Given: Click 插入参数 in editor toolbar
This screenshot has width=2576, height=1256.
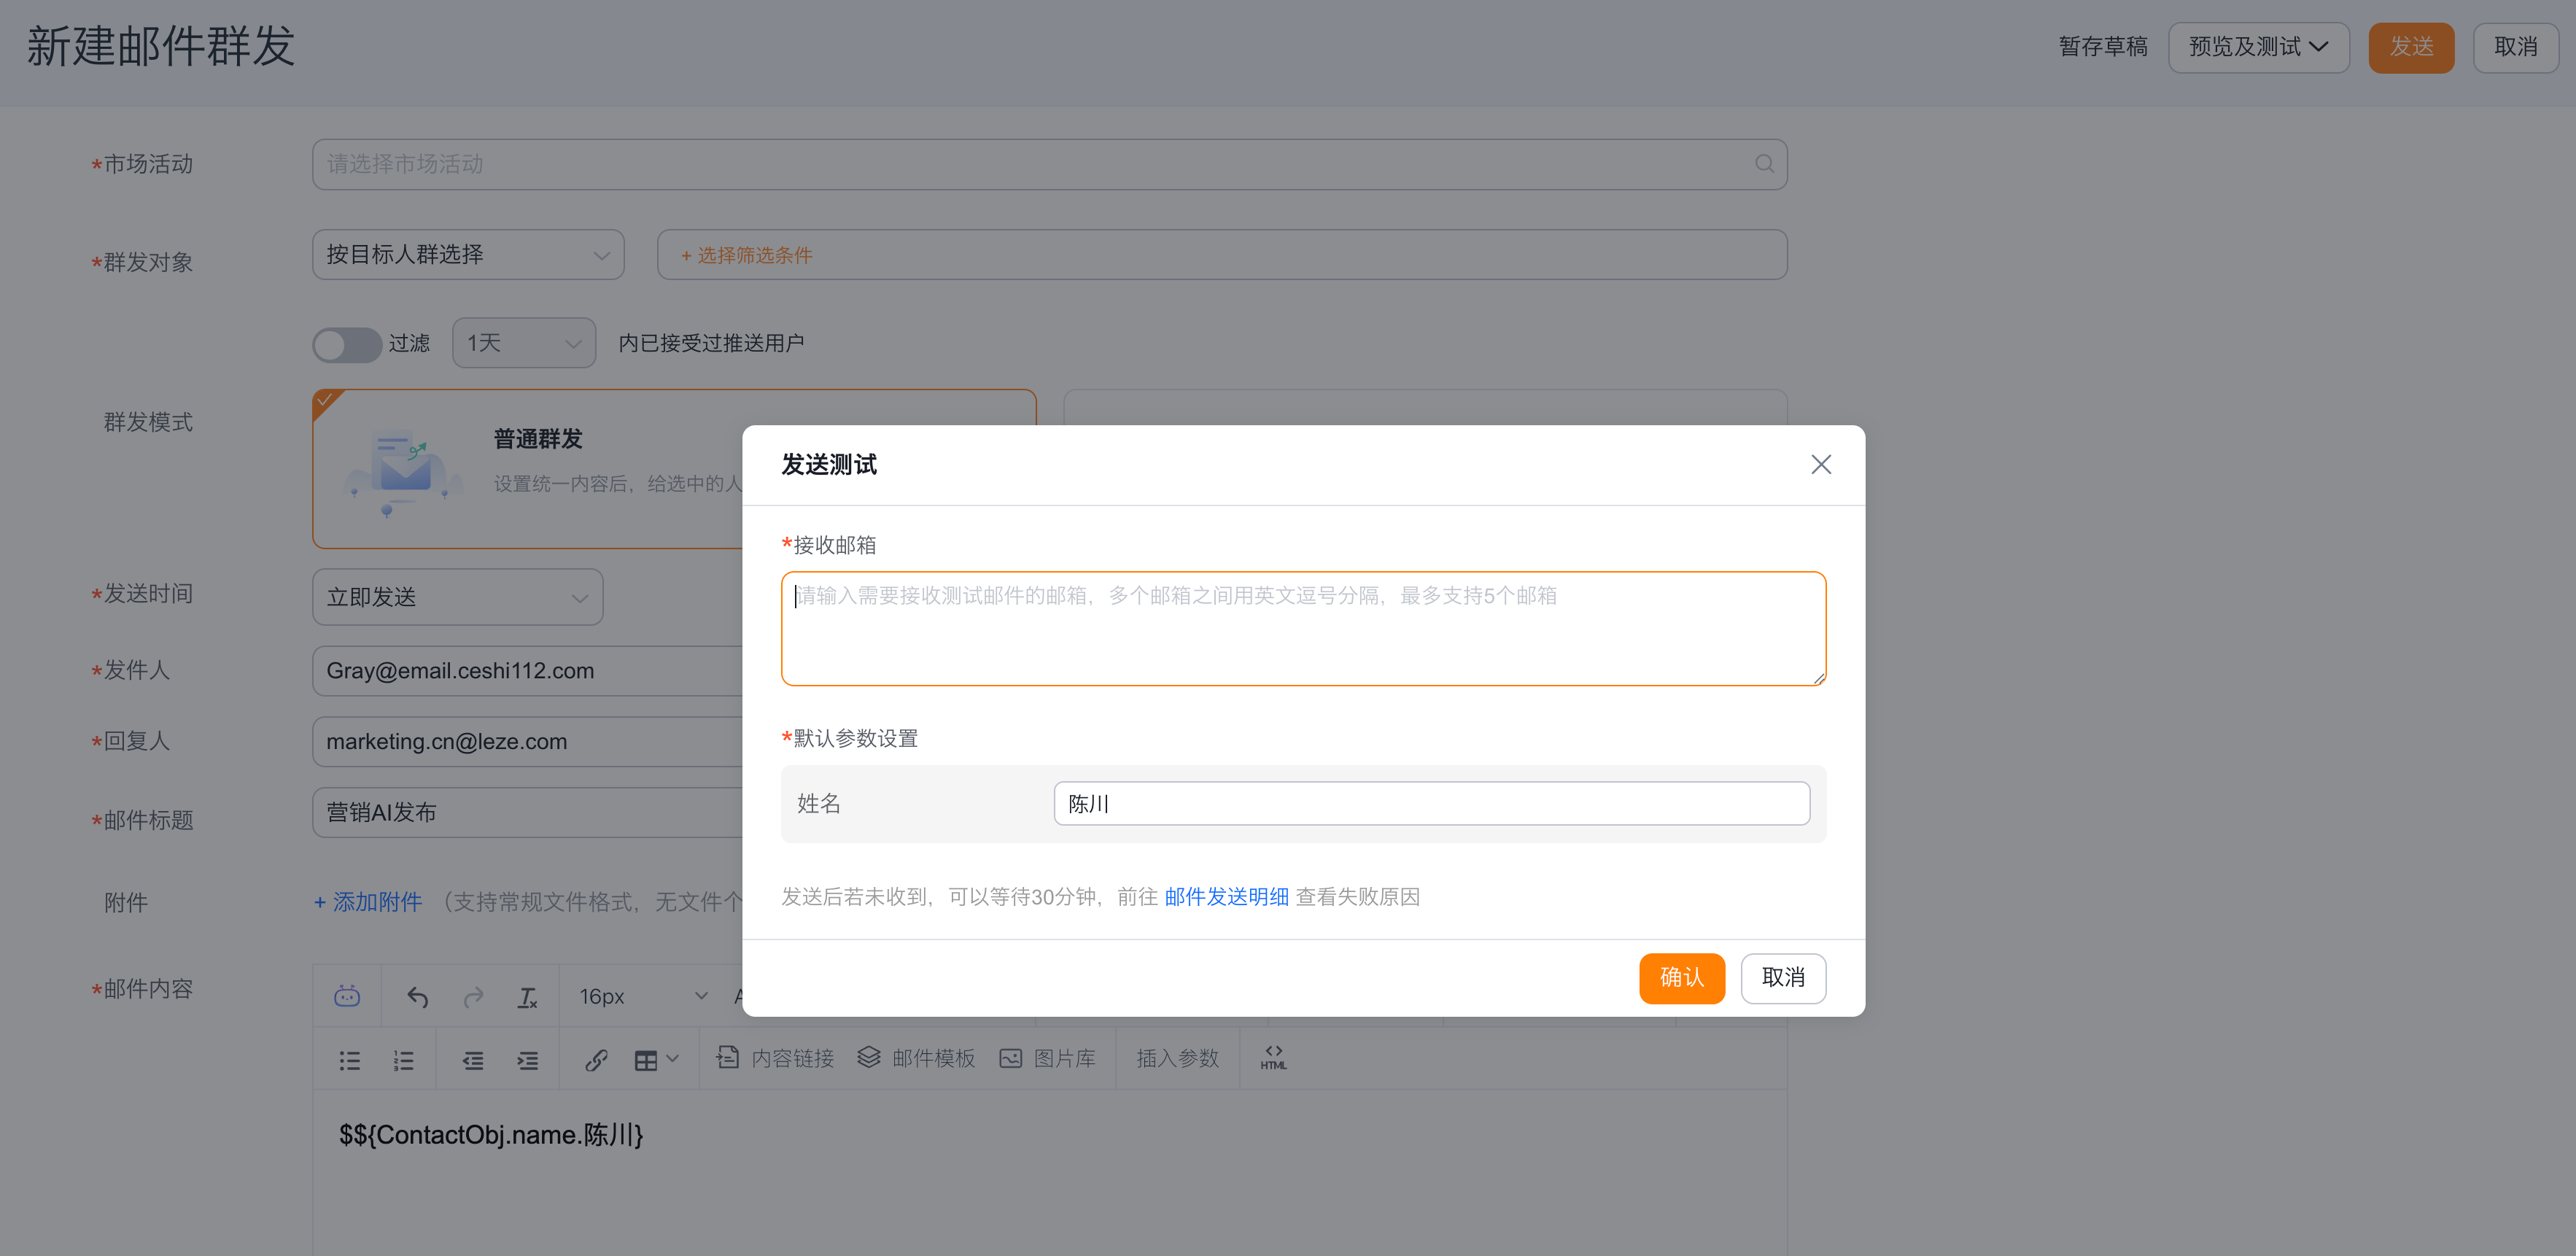Looking at the screenshot, I should click(1177, 1058).
